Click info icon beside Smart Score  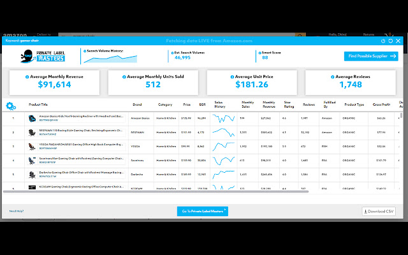pos(259,53)
